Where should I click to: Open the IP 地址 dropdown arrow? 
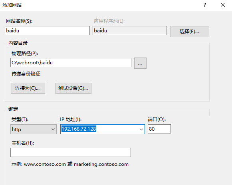click(x=141, y=129)
